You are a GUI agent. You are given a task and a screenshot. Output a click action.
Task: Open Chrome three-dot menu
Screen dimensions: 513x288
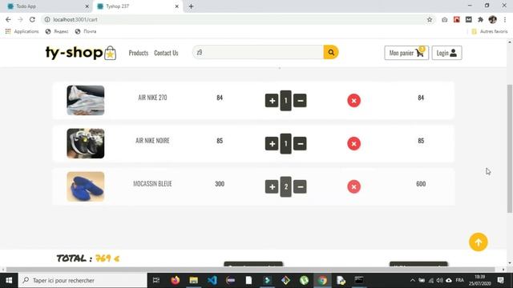click(505, 19)
